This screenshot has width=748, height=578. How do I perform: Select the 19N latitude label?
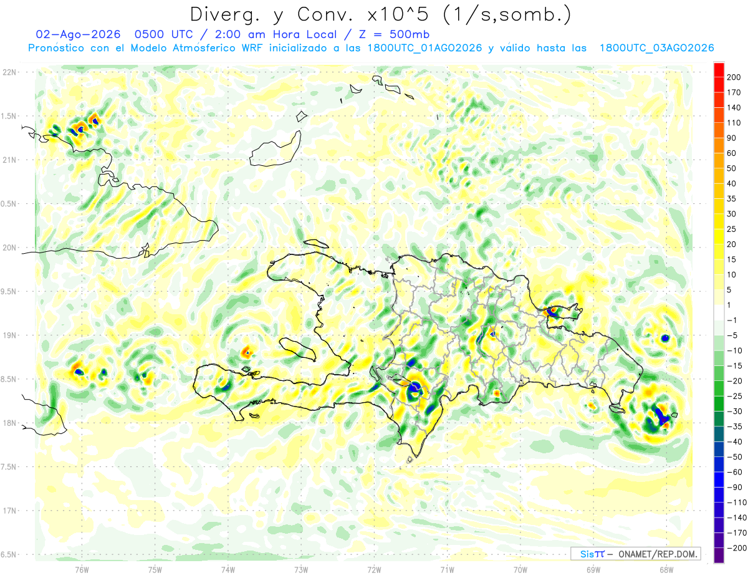(10, 335)
